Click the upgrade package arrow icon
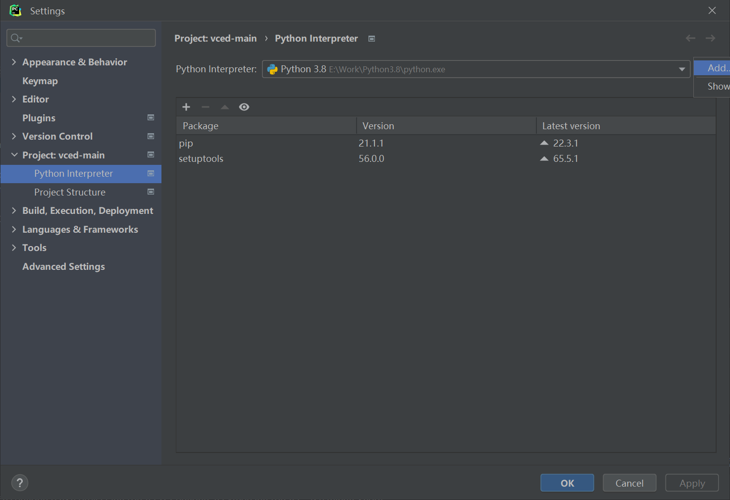730x500 pixels. coord(225,107)
